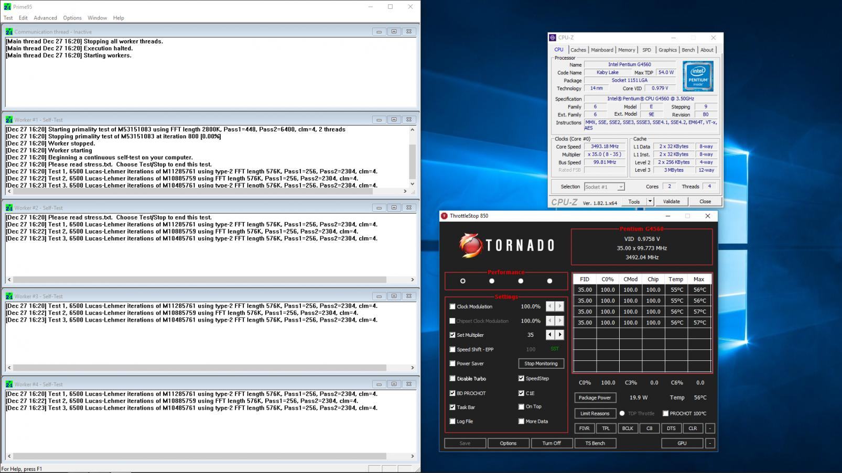The image size is (842, 473).
Task: Click the Turn Off button in ThrottleStop
Action: [x=552, y=443]
